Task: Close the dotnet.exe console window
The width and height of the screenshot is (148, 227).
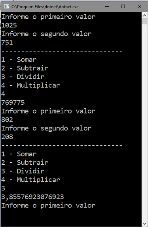Action: pos(139,6)
